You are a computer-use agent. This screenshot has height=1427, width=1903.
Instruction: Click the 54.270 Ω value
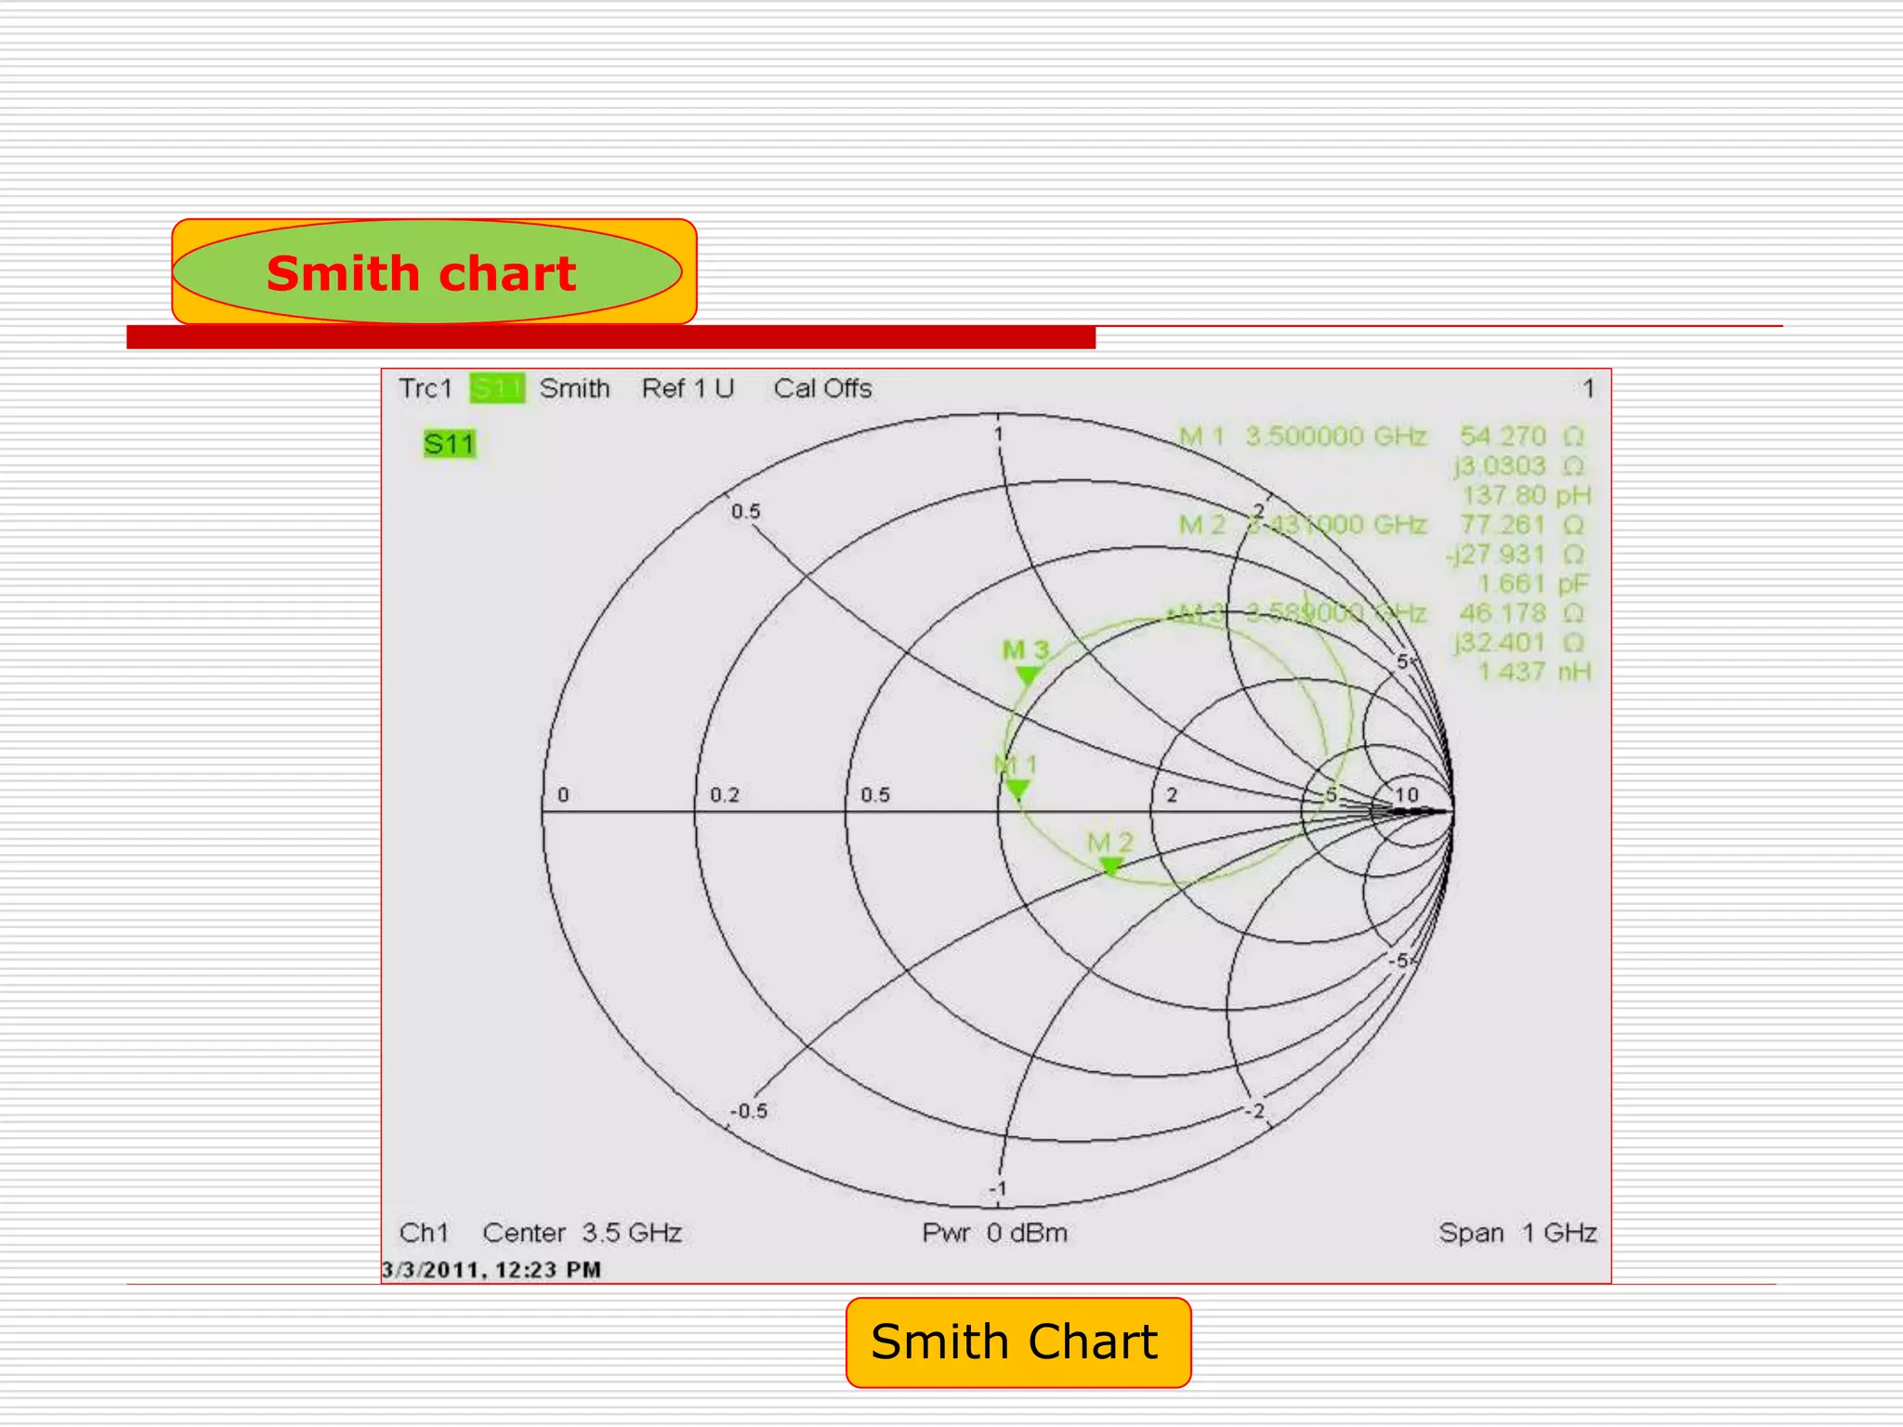click(1521, 436)
